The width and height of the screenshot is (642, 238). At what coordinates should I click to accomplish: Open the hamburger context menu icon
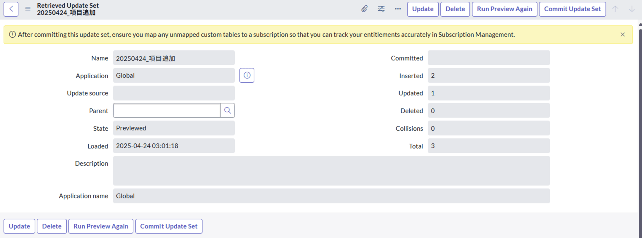[x=28, y=9]
